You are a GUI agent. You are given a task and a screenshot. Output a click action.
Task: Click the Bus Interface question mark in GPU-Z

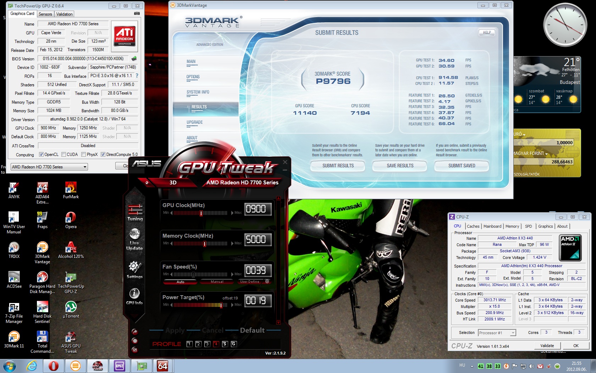click(x=137, y=76)
